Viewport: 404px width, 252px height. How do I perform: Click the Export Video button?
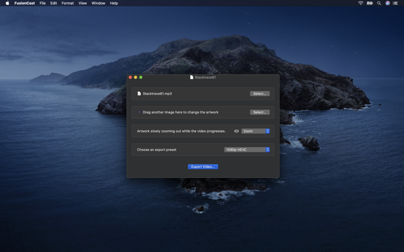pyautogui.click(x=203, y=167)
